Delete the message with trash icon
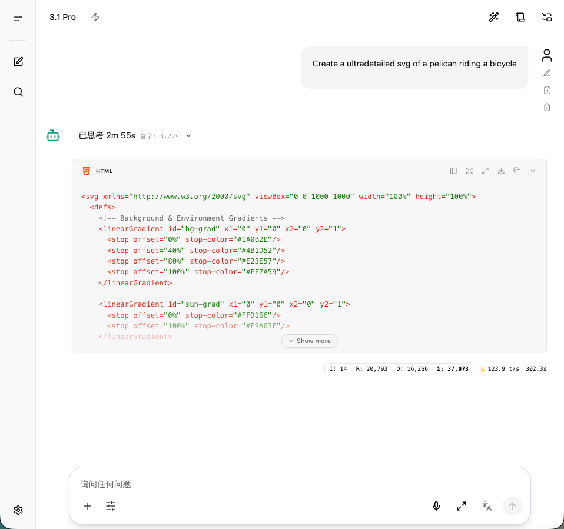Viewport: 564px width, 529px height. pos(547,107)
